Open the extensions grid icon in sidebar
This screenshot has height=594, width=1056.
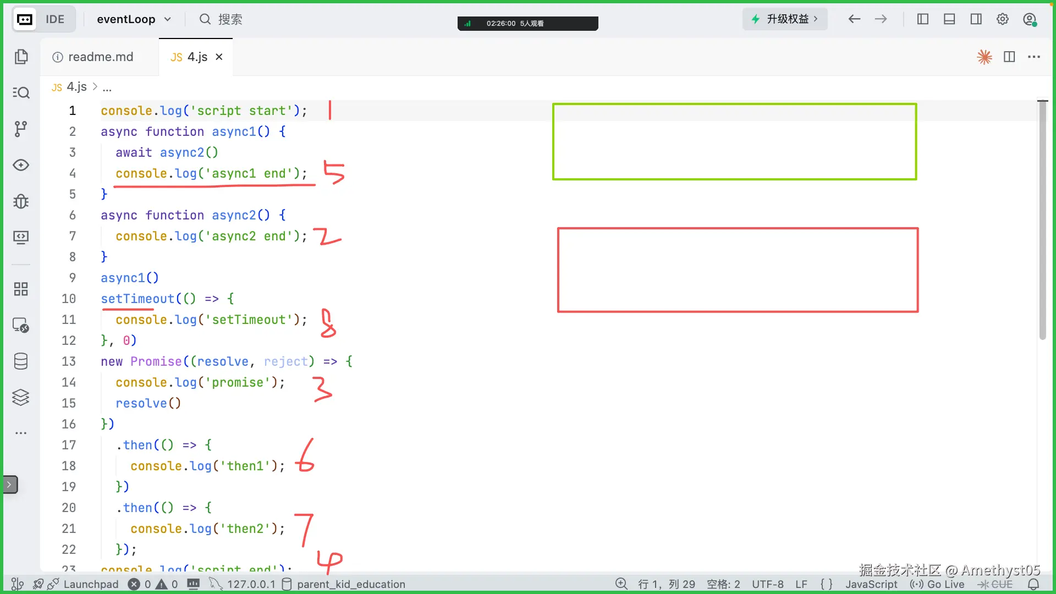point(21,289)
